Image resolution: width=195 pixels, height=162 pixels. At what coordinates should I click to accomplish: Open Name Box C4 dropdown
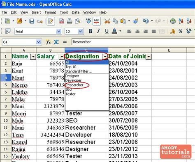tap(39, 42)
